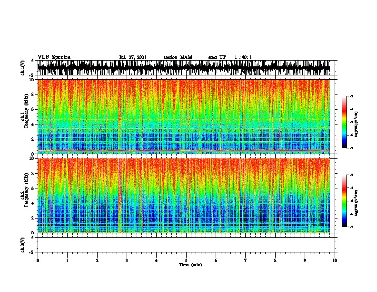Image resolution: width=377 pixels, height=292 pixels.
Task: Click the "8" tick on ch.2 frequency axis
Action: pos(33,174)
